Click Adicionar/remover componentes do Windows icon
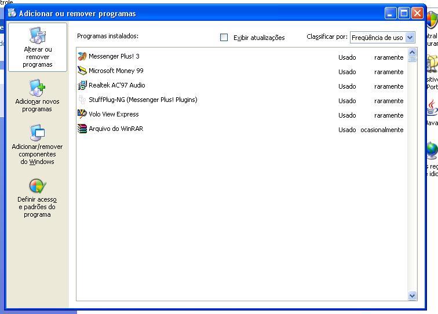 click(x=38, y=133)
